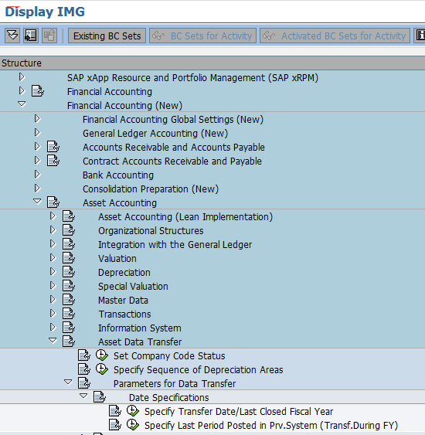The height and width of the screenshot is (435, 425).
Task: Collapse the Asset Data Transfer node
Action: 53,341
